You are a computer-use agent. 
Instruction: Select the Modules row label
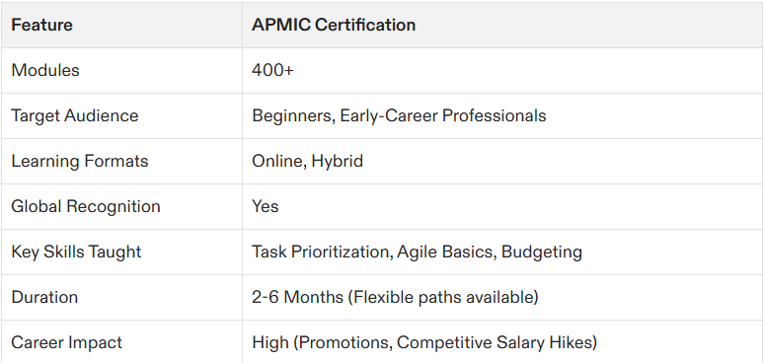point(45,70)
